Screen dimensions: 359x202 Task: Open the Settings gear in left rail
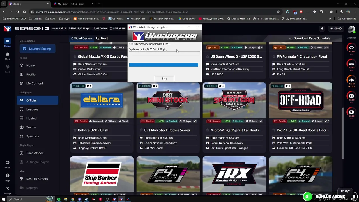tap(7, 190)
